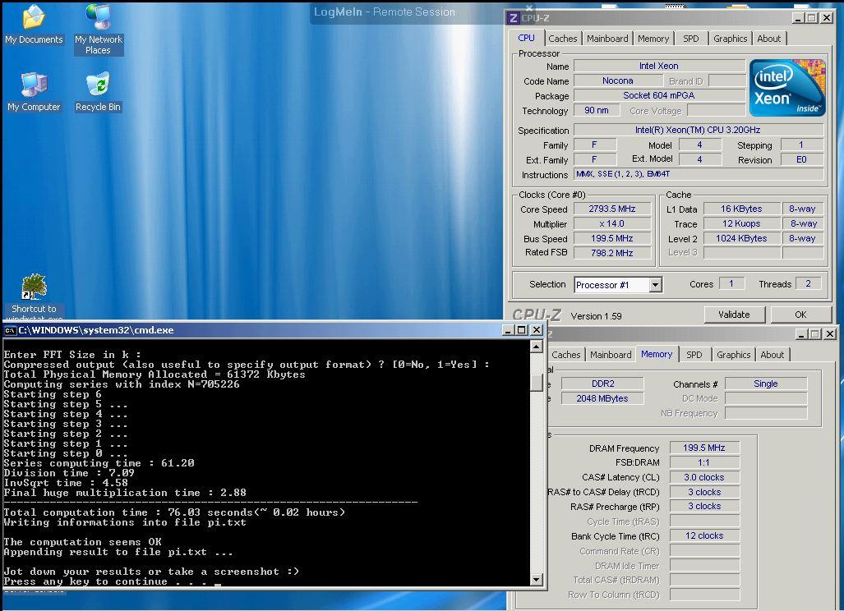Click the 2048 MBytes memory size value
The width and height of the screenshot is (844, 611).
click(x=602, y=398)
